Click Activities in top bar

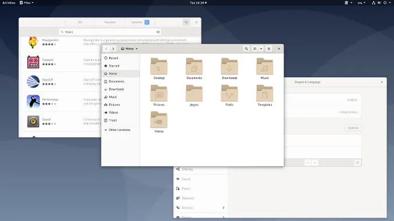[9, 3]
